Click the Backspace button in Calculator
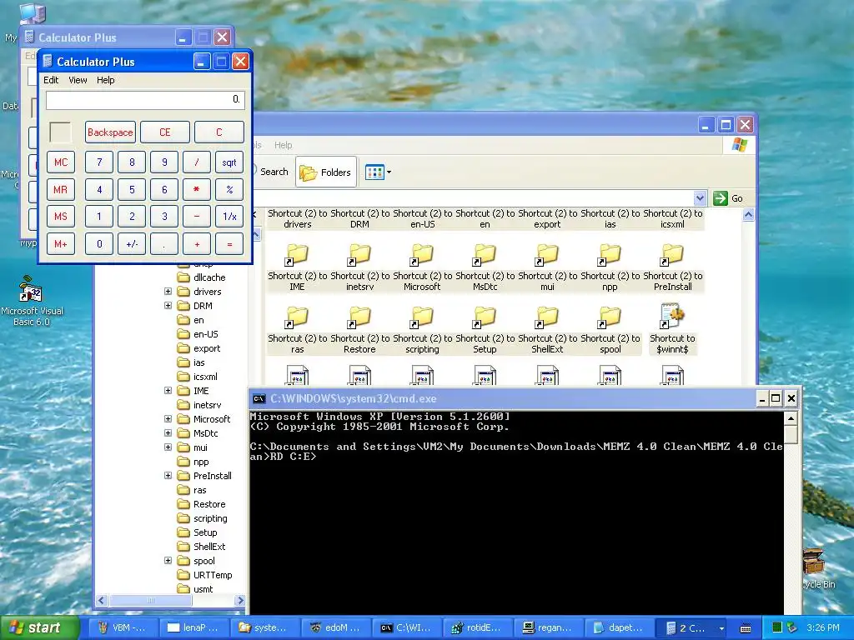This screenshot has height=640, width=854. pos(110,132)
